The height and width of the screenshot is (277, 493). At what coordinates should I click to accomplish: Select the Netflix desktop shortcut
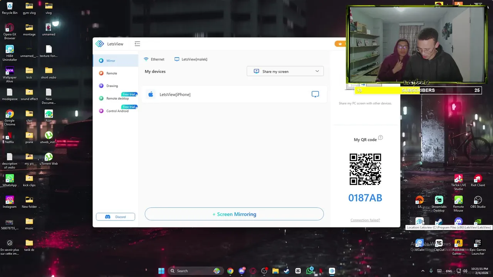(x=10, y=138)
